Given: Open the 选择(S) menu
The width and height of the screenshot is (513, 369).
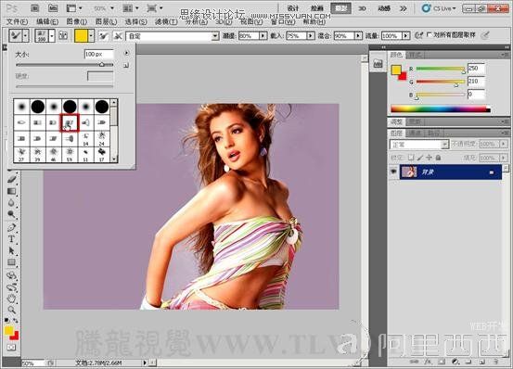Looking at the screenshot, I should pyautogui.click(x=135, y=22).
